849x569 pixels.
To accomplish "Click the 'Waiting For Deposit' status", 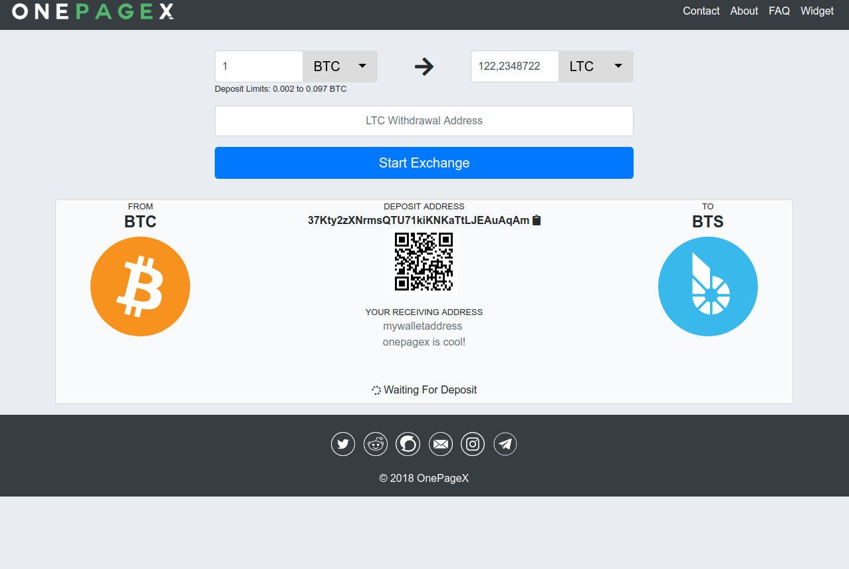I will tap(424, 390).
